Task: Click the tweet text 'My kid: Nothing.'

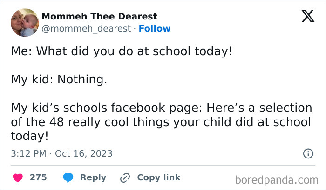Action: click(x=59, y=80)
